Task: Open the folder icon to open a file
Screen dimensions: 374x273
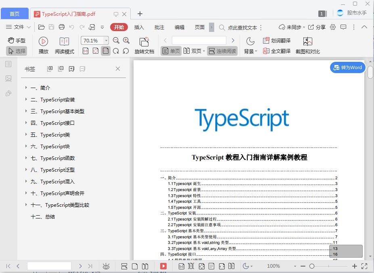Action: pos(42,27)
